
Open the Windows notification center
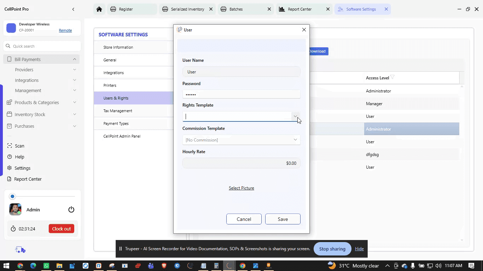[471, 266]
